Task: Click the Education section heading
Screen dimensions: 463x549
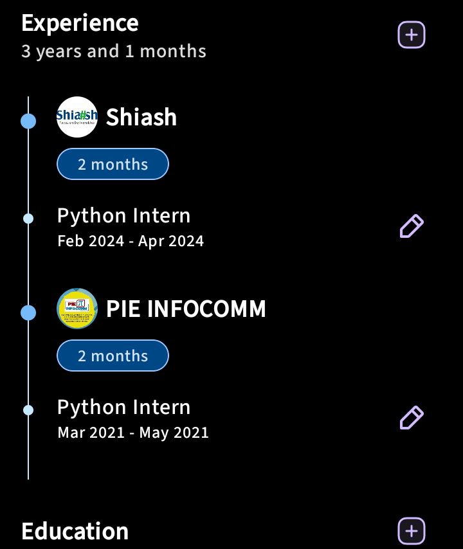Action: point(75,532)
